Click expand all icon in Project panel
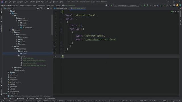Image resolution: width=182 pixels, height=102 pixels. (41, 8)
